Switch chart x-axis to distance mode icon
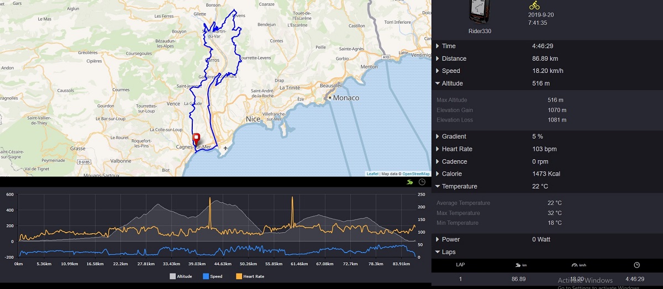Screen dimensions: 663x289 [x=409, y=182]
